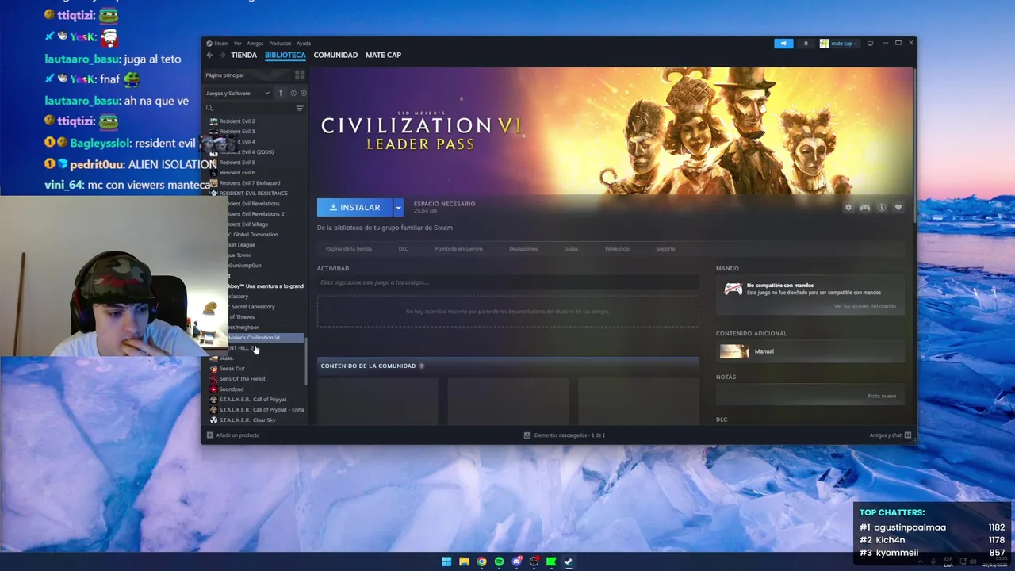The height and width of the screenshot is (571, 1015).
Task: Open game info icon
Action: (x=882, y=207)
